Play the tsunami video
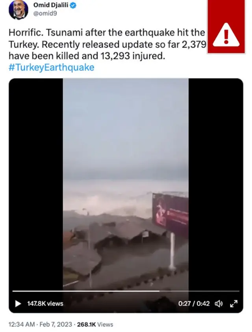The height and width of the screenshot is (332, 252). coord(18,304)
